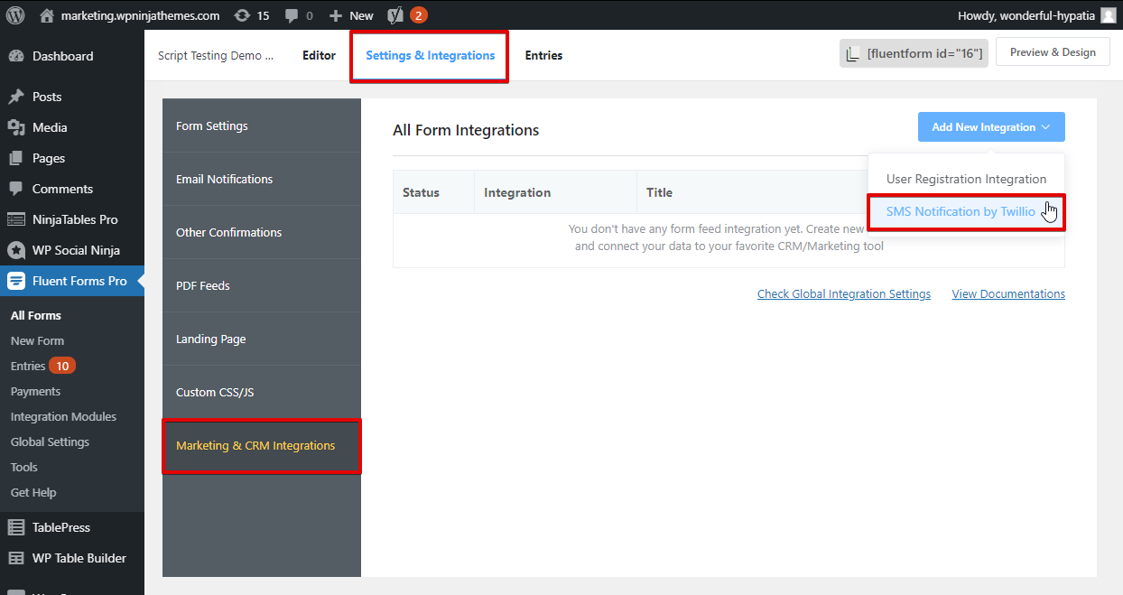Choose SMS Notification by Twillio option
This screenshot has height=595, width=1123.
coord(961,211)
